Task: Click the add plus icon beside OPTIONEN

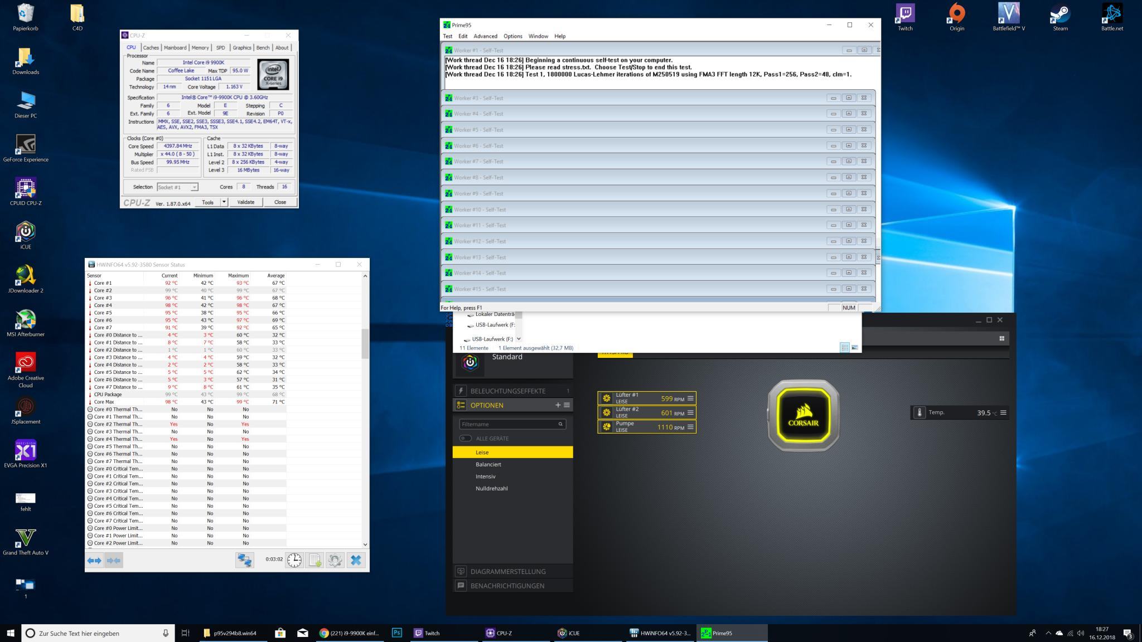Action: [x=558, y=405]
